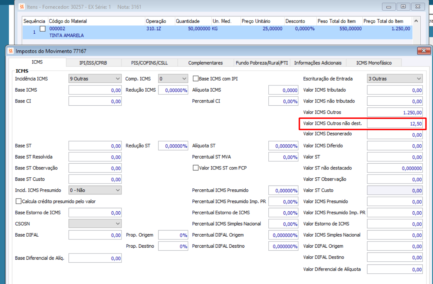433x284 pixels.
Task: Enable Valor ICMS ST com FCP checkbox
Action: 196,168
